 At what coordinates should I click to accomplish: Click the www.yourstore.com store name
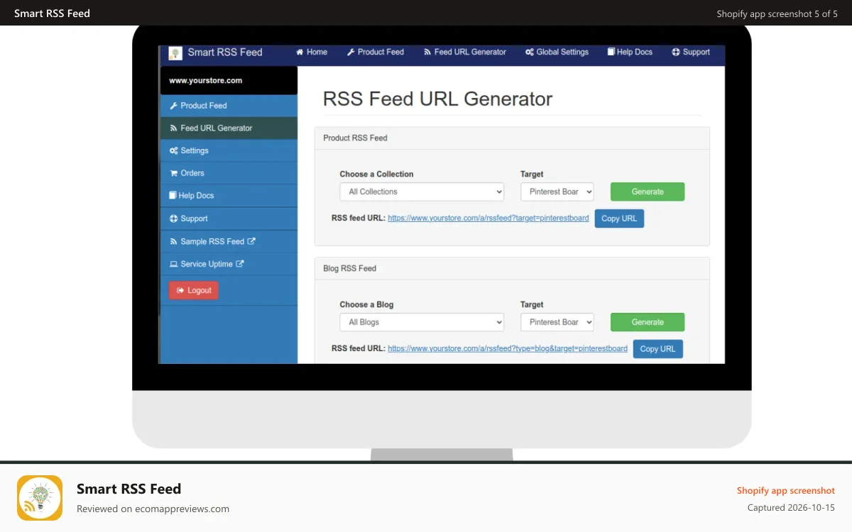(x=206, y=81)
